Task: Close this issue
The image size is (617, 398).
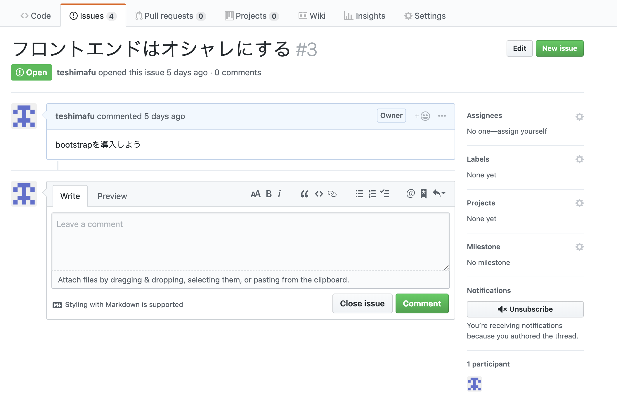Action: tap(362, 303)
